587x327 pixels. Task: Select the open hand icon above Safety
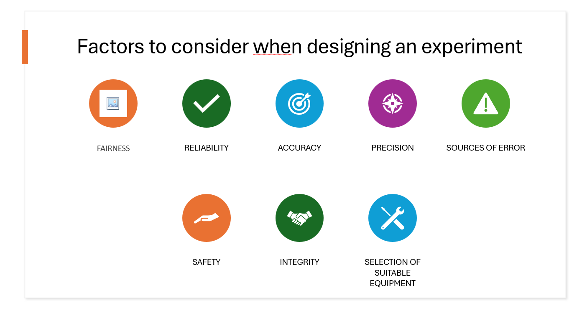[207, 218]
